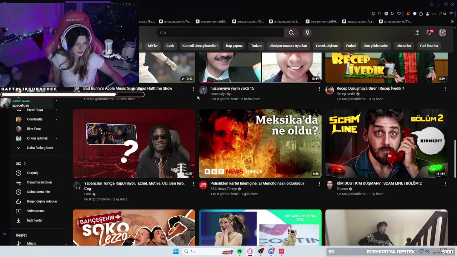457x257 pixels.
Task: Click the YouTube Ara search field
Action: click(220, 32)
